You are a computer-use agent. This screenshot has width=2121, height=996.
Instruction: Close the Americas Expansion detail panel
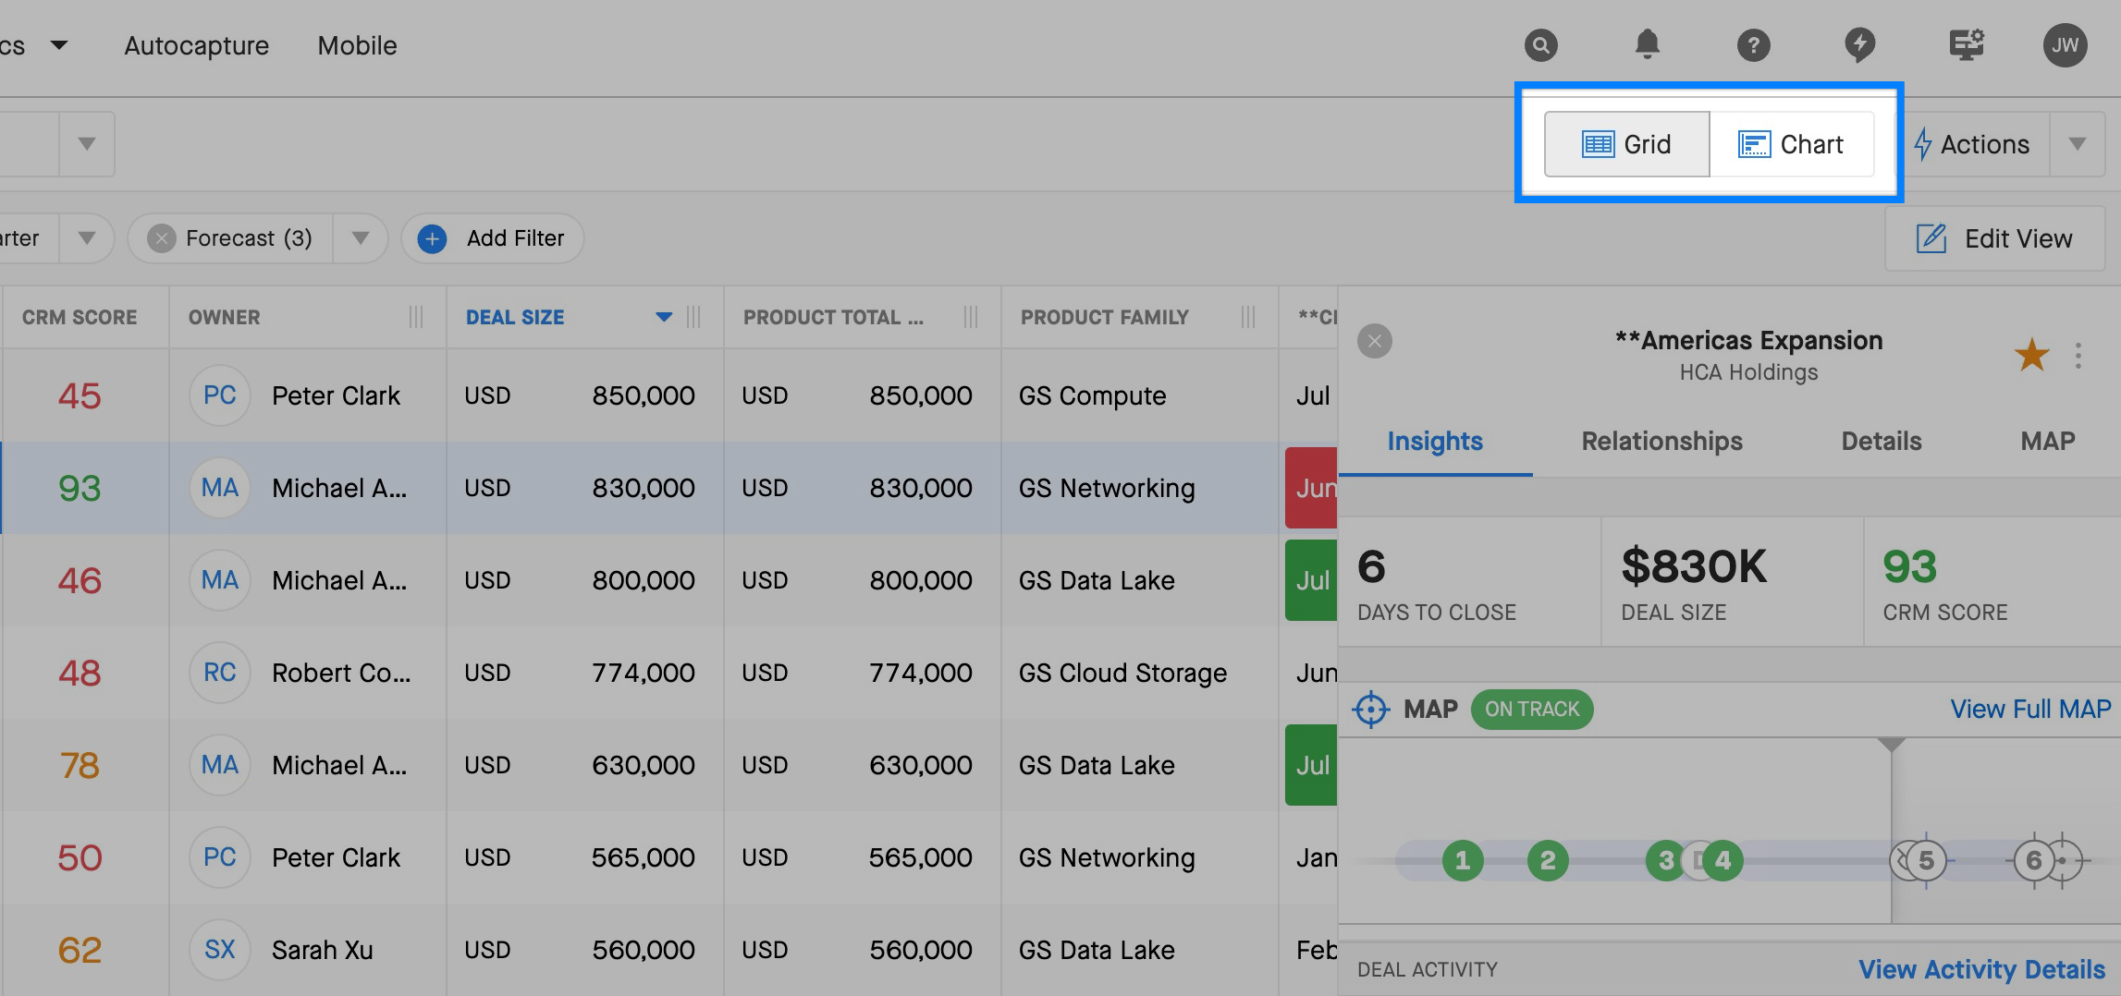[x=1375, y=341]
